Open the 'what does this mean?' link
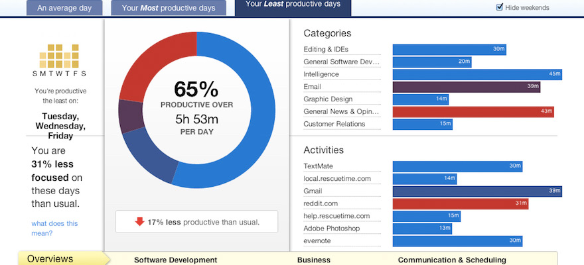Screen dimensions: 584x265 pos(54,229)
